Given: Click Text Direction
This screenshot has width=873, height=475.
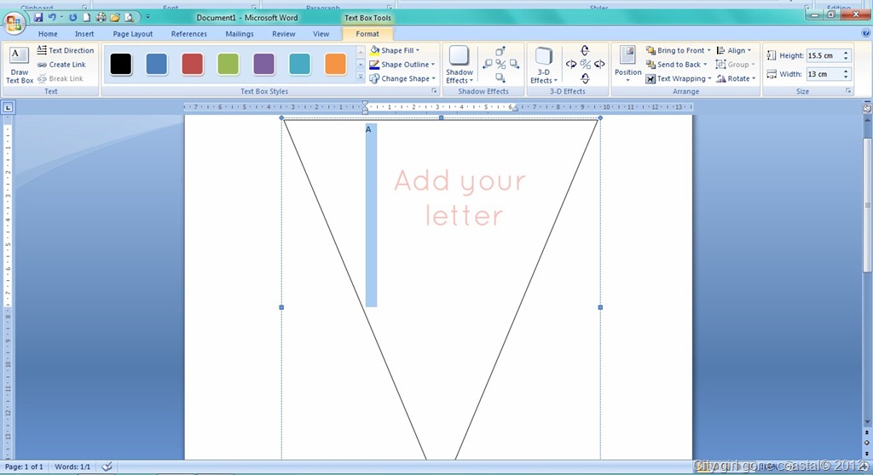Looking at the screenshot, I should [66, 50].
